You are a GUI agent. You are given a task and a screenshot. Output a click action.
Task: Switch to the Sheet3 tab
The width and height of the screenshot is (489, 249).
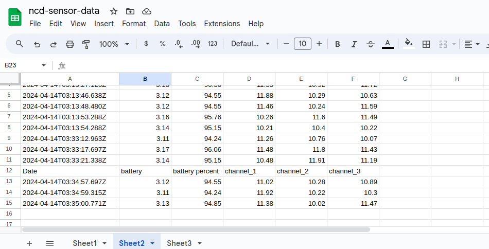pos(179,243)
